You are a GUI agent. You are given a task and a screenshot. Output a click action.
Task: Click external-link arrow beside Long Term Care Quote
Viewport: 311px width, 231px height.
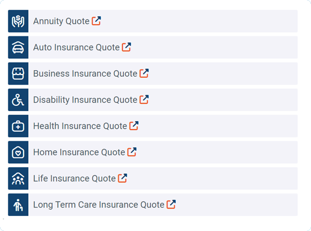pyautogui.click(x=171, y=204)
